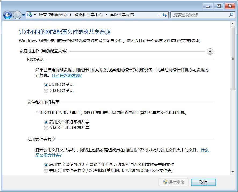Collapse the 家庭或工作 profile section
Screen dimensions: 238x192
coord(210,52)
